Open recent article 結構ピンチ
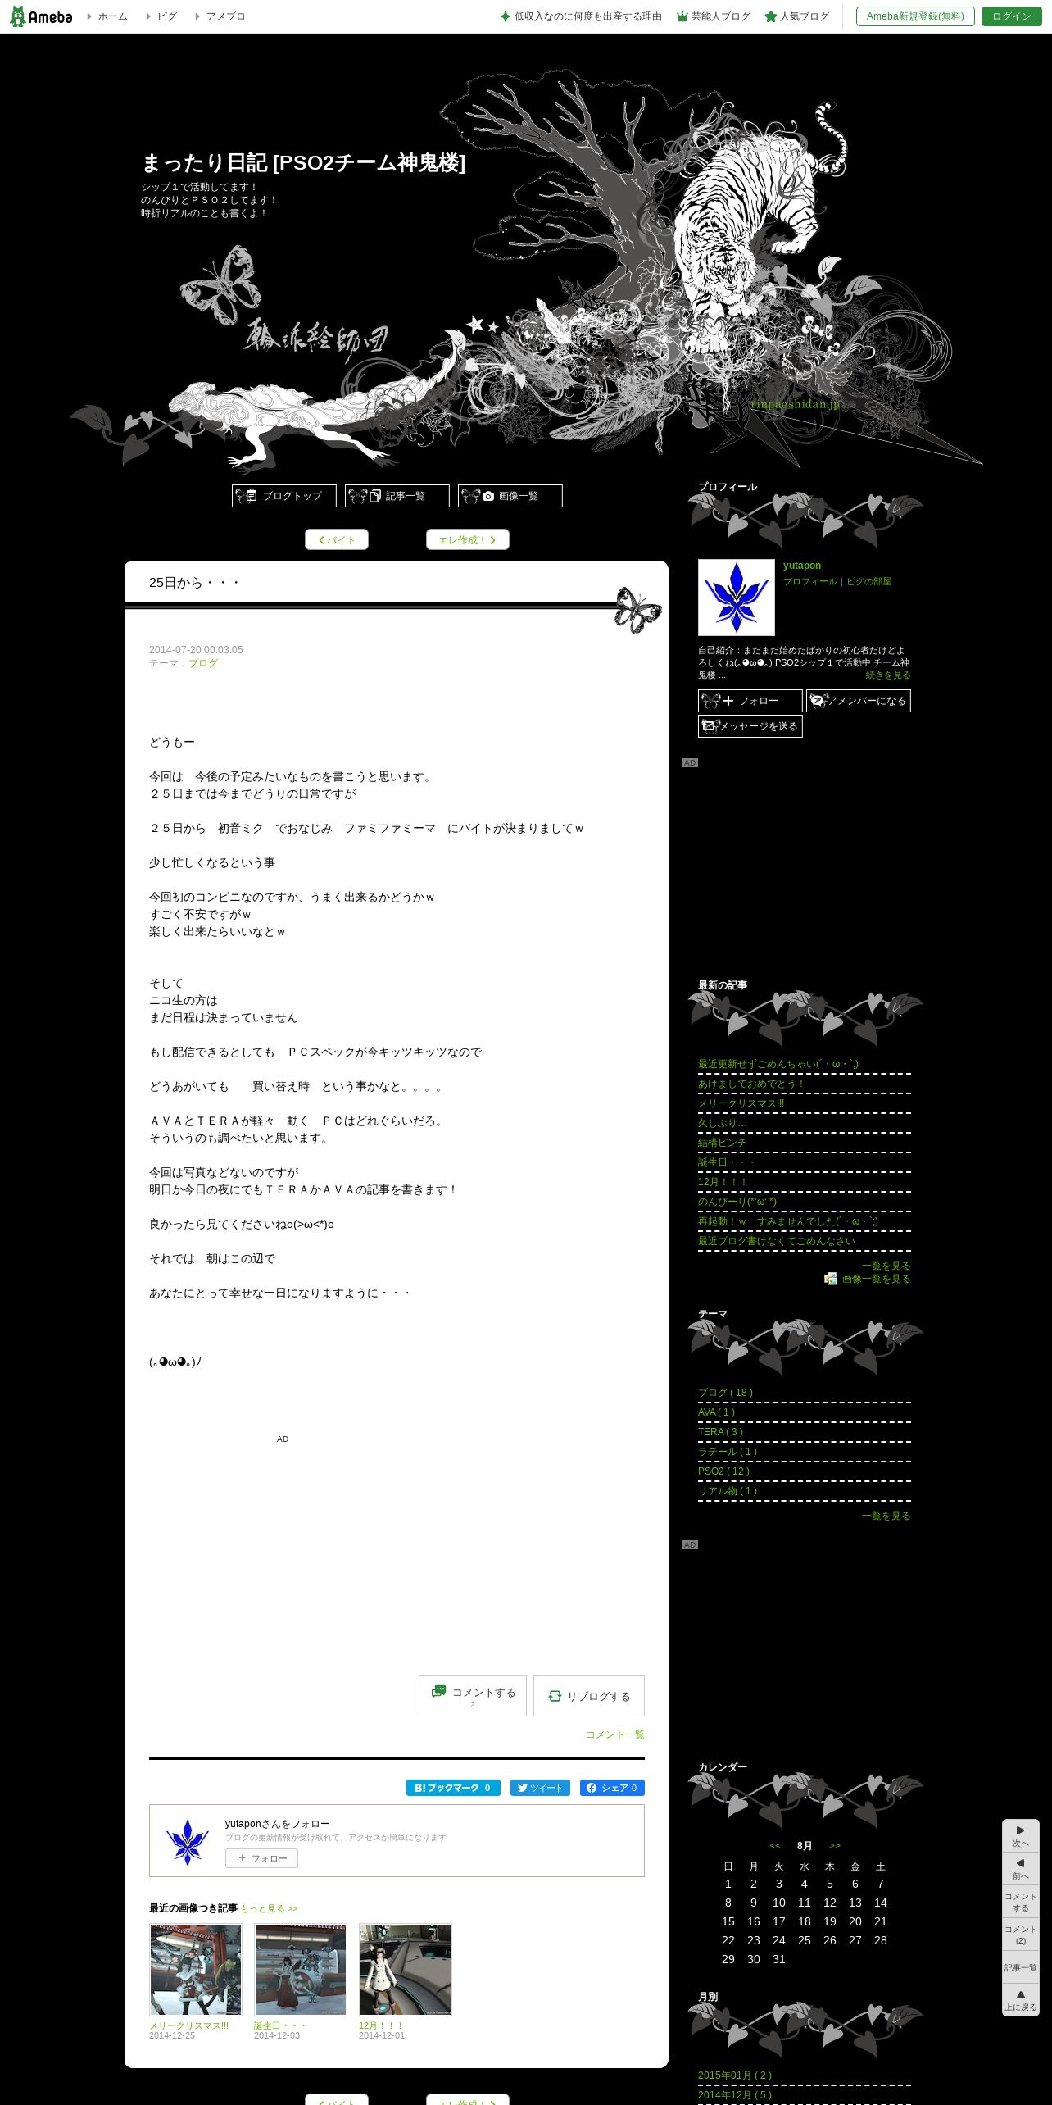Image resolution: width=1052 pixels, height=2105 pixels. [x=723, y=1143]
